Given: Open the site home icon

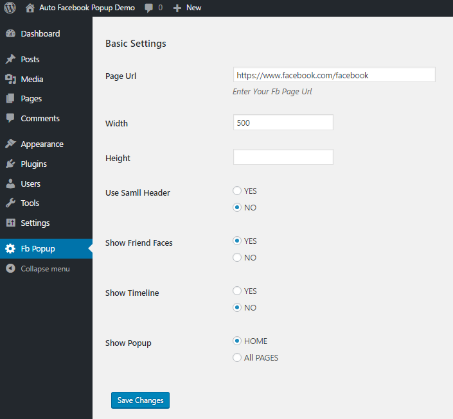Looking at the screenshot, I should (x=30, y=8).
